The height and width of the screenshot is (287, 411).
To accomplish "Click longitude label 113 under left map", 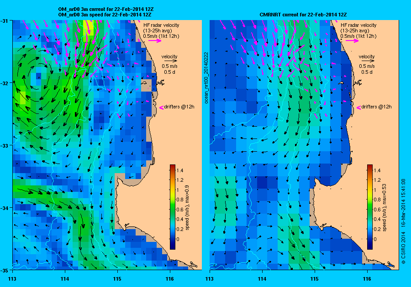I will pyautogui.click(x=12, y=279).
